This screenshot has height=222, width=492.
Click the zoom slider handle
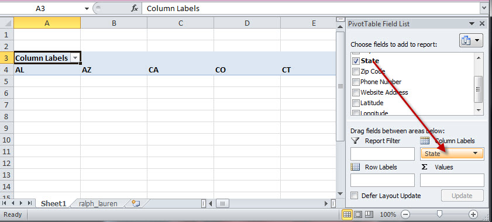439,214
